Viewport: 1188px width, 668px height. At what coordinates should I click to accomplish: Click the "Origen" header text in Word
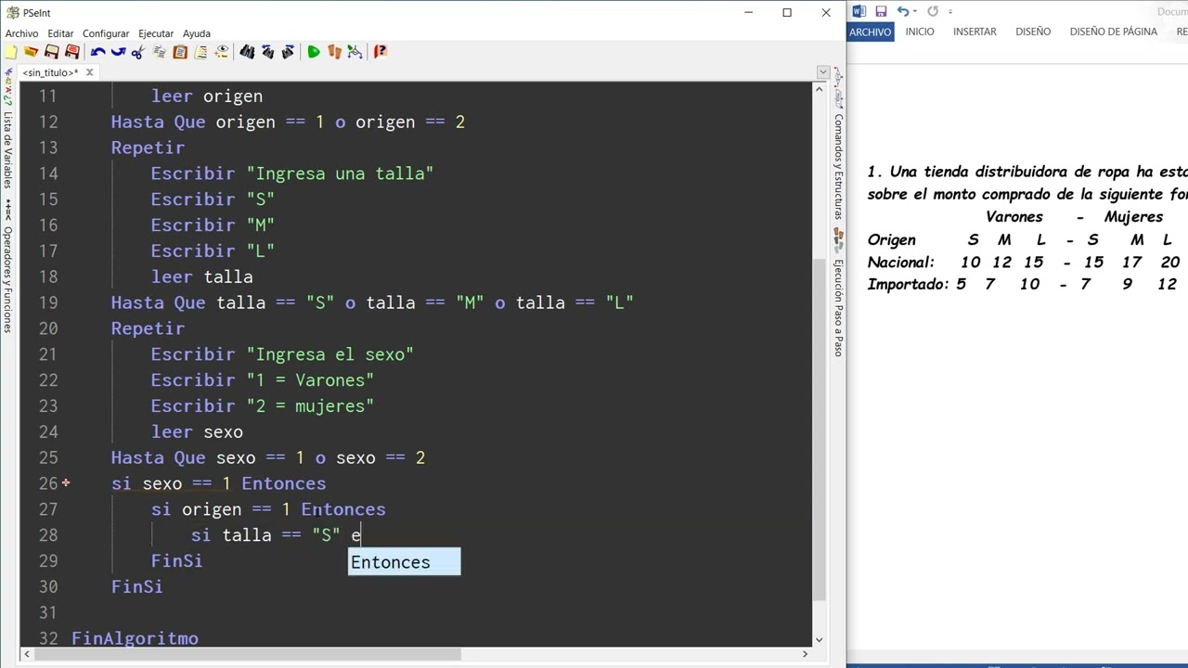point(892,240)
